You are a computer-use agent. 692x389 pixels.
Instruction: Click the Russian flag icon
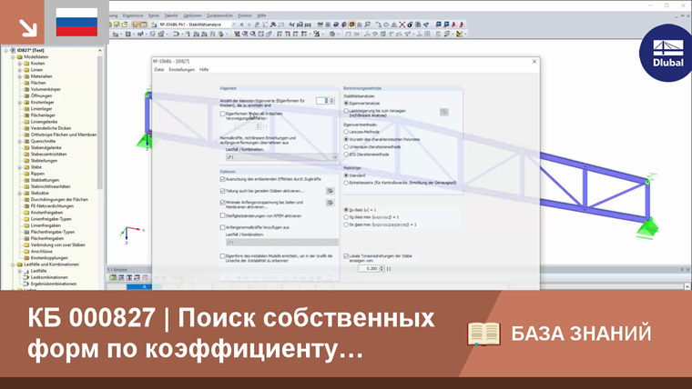pos(76,22)
